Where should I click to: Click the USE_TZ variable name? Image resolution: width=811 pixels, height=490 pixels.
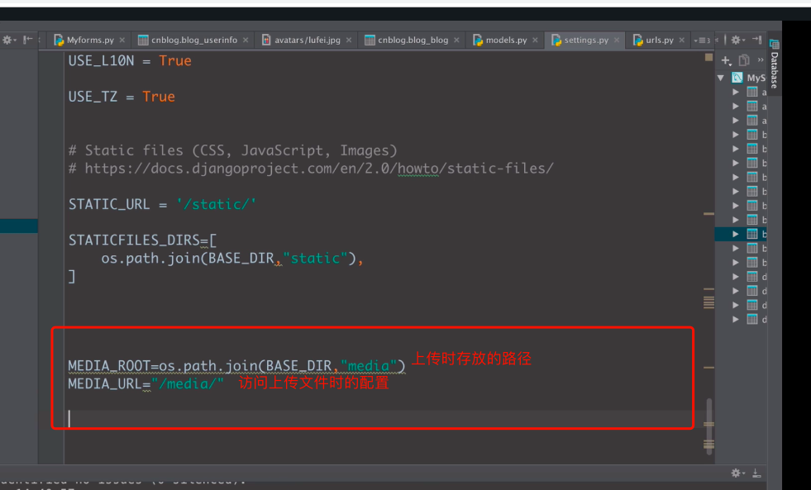[x=93, y=97]
